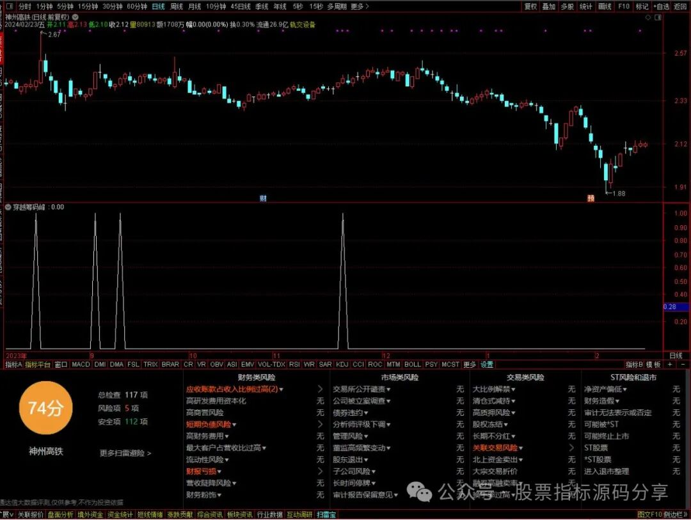This screenshot has height=520, width=691.
Task: Click the diamond icon at chart top-right
Action: (x=647, y=17)
